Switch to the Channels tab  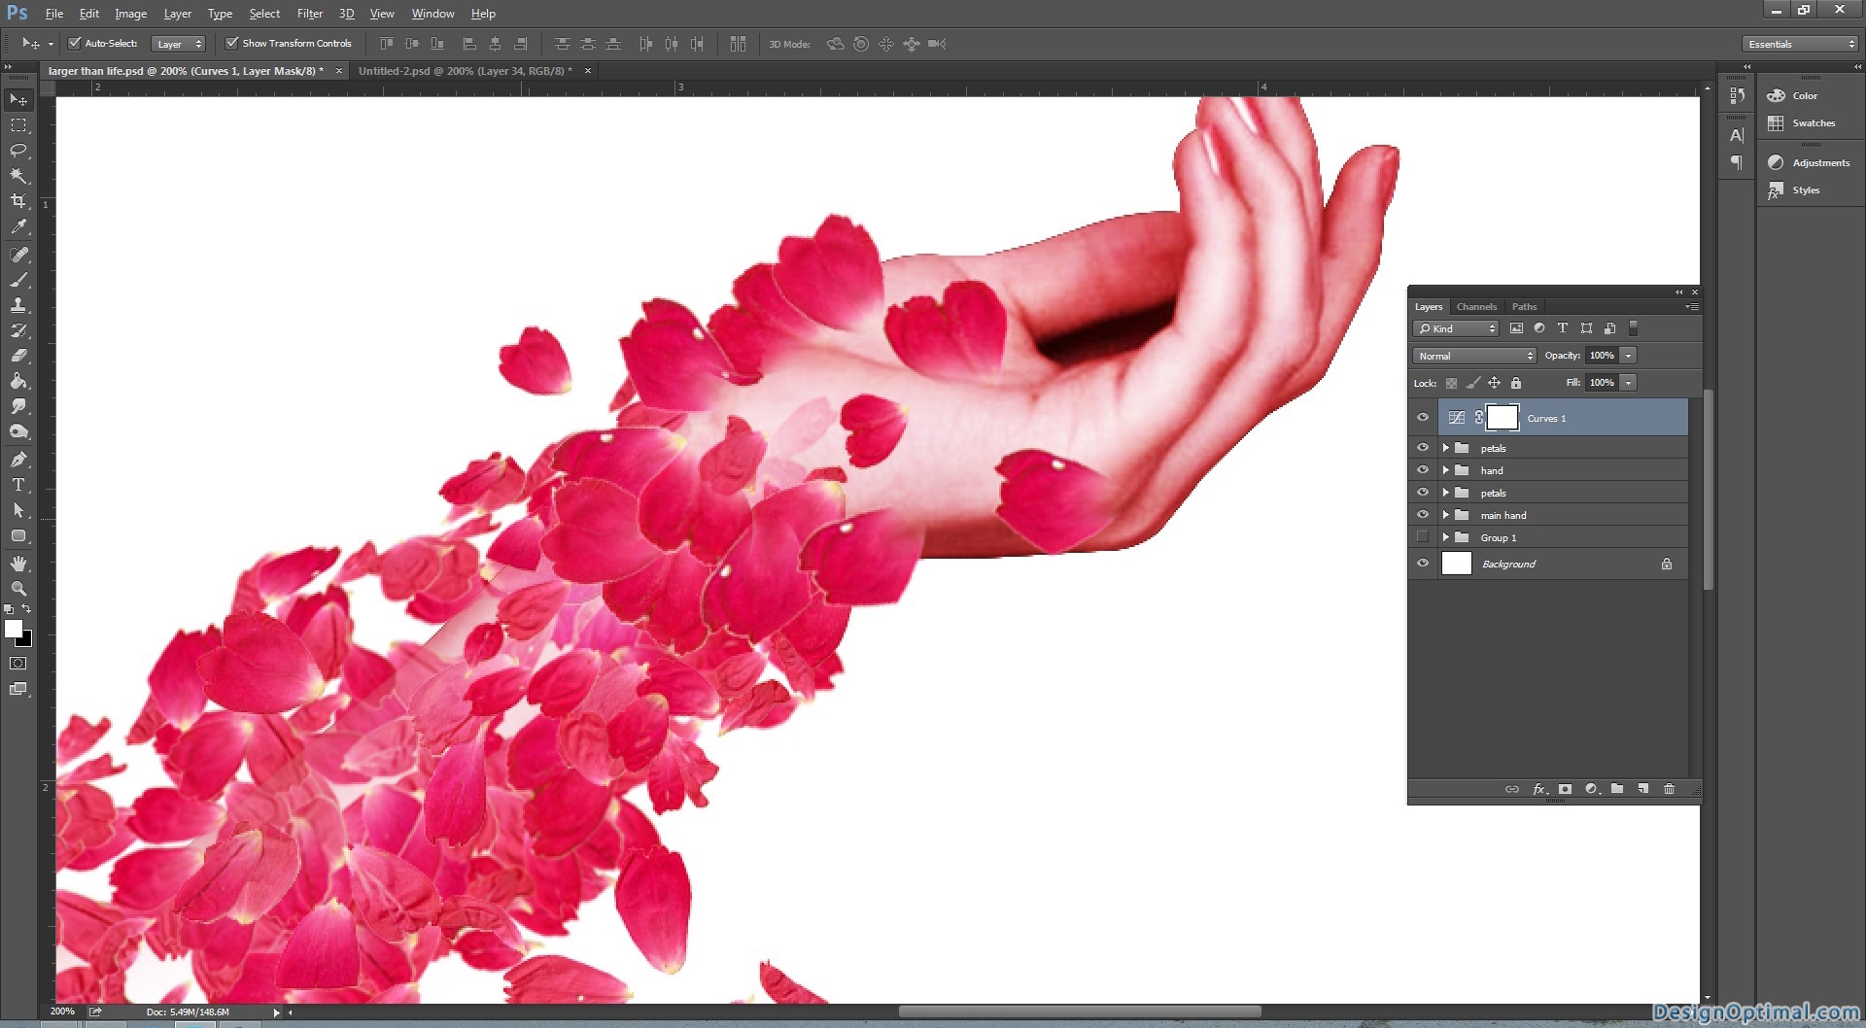click(x=1476, y=306)
